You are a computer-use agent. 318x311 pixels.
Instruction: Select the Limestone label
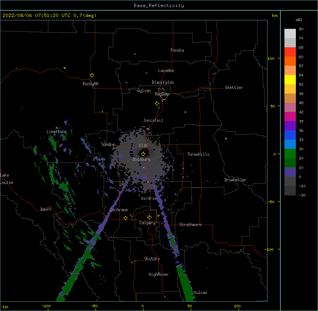(x=56, y=131)
